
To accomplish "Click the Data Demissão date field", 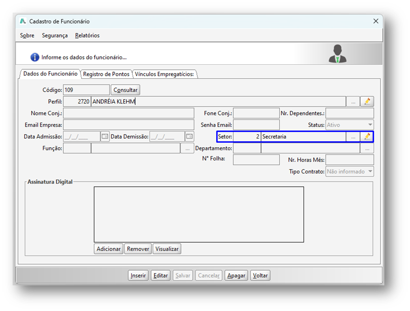I will pos(167,137).
